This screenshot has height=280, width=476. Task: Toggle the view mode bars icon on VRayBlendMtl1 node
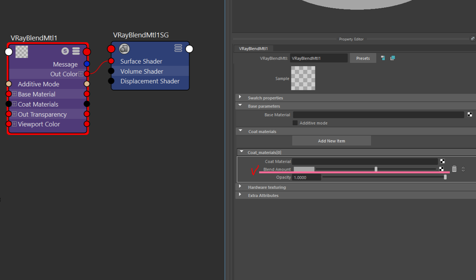click(x=76, y=51)
